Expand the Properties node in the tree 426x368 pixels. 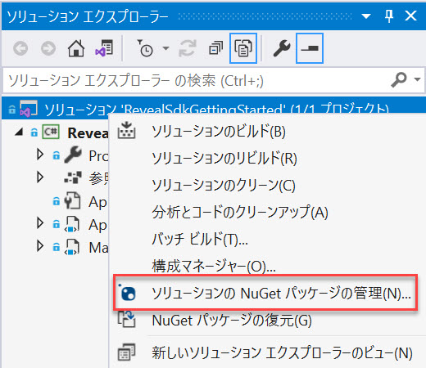[40, 155]
